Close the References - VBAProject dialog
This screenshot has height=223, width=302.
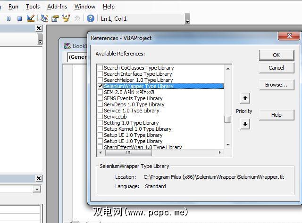click(289, 36)
